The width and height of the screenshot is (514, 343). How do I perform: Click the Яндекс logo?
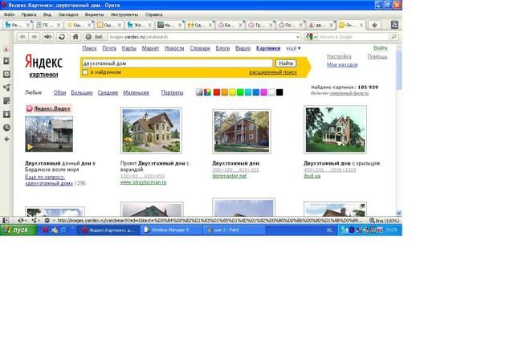coord(43,62)
